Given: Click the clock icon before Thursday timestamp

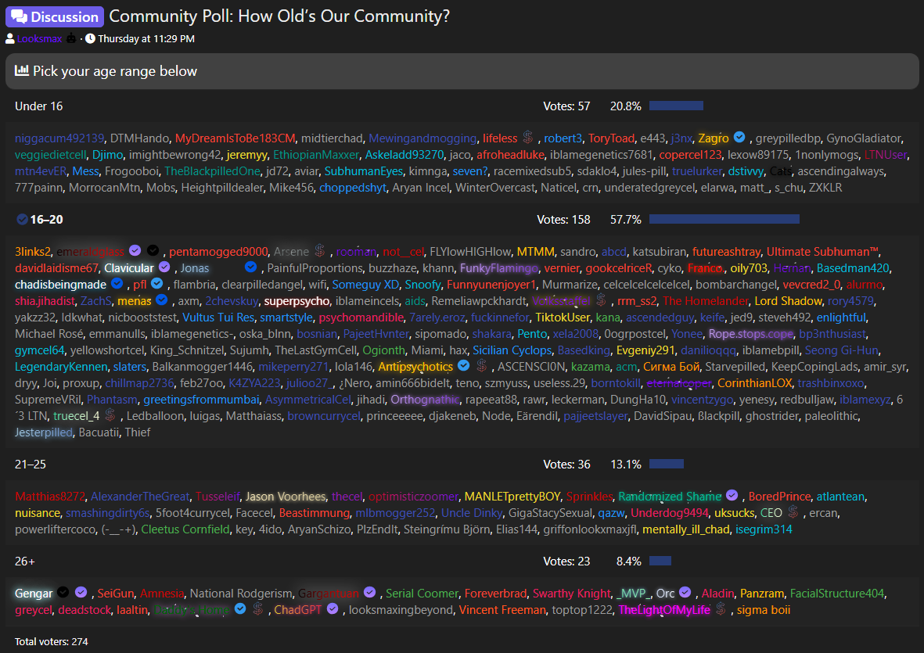Looking at the screenshot, I should point(90,39).
